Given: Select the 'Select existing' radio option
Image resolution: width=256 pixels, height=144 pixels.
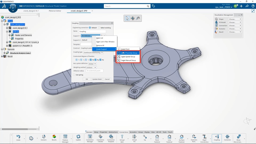Looking at the screenshot, I should click(x=99, y=27).
